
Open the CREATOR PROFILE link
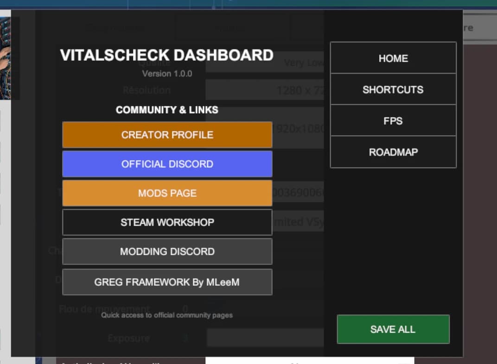[x=167, y=134]
